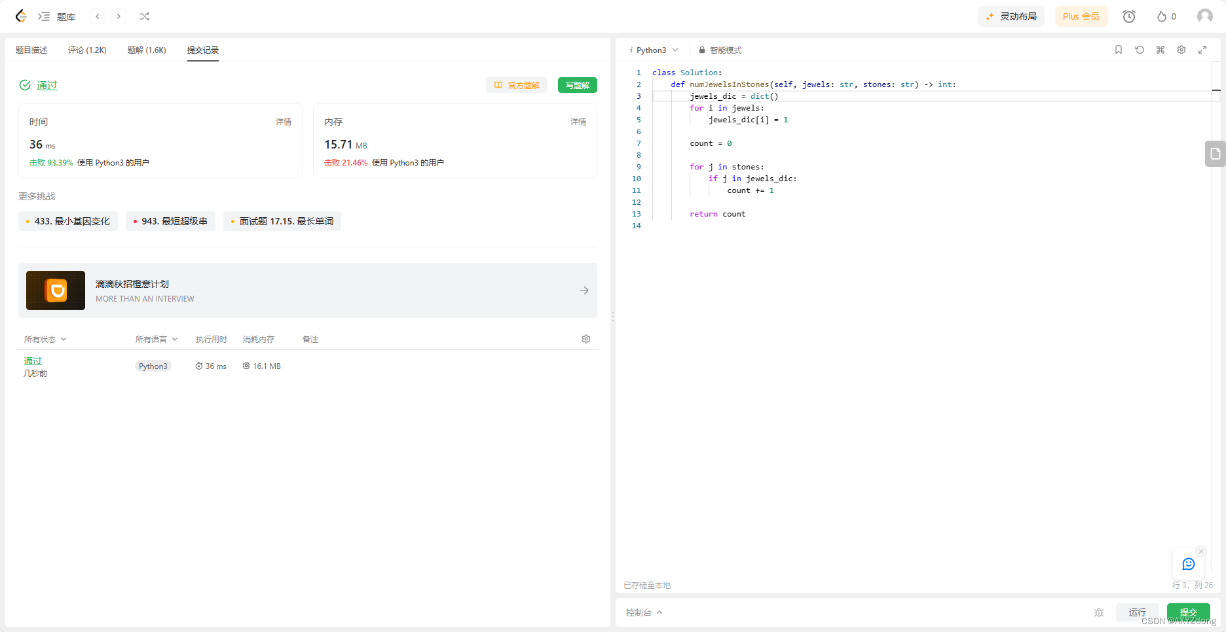Select the submission records tab
The height and width of the screenshot is (632, 1226).
click(x=203, y=50)
